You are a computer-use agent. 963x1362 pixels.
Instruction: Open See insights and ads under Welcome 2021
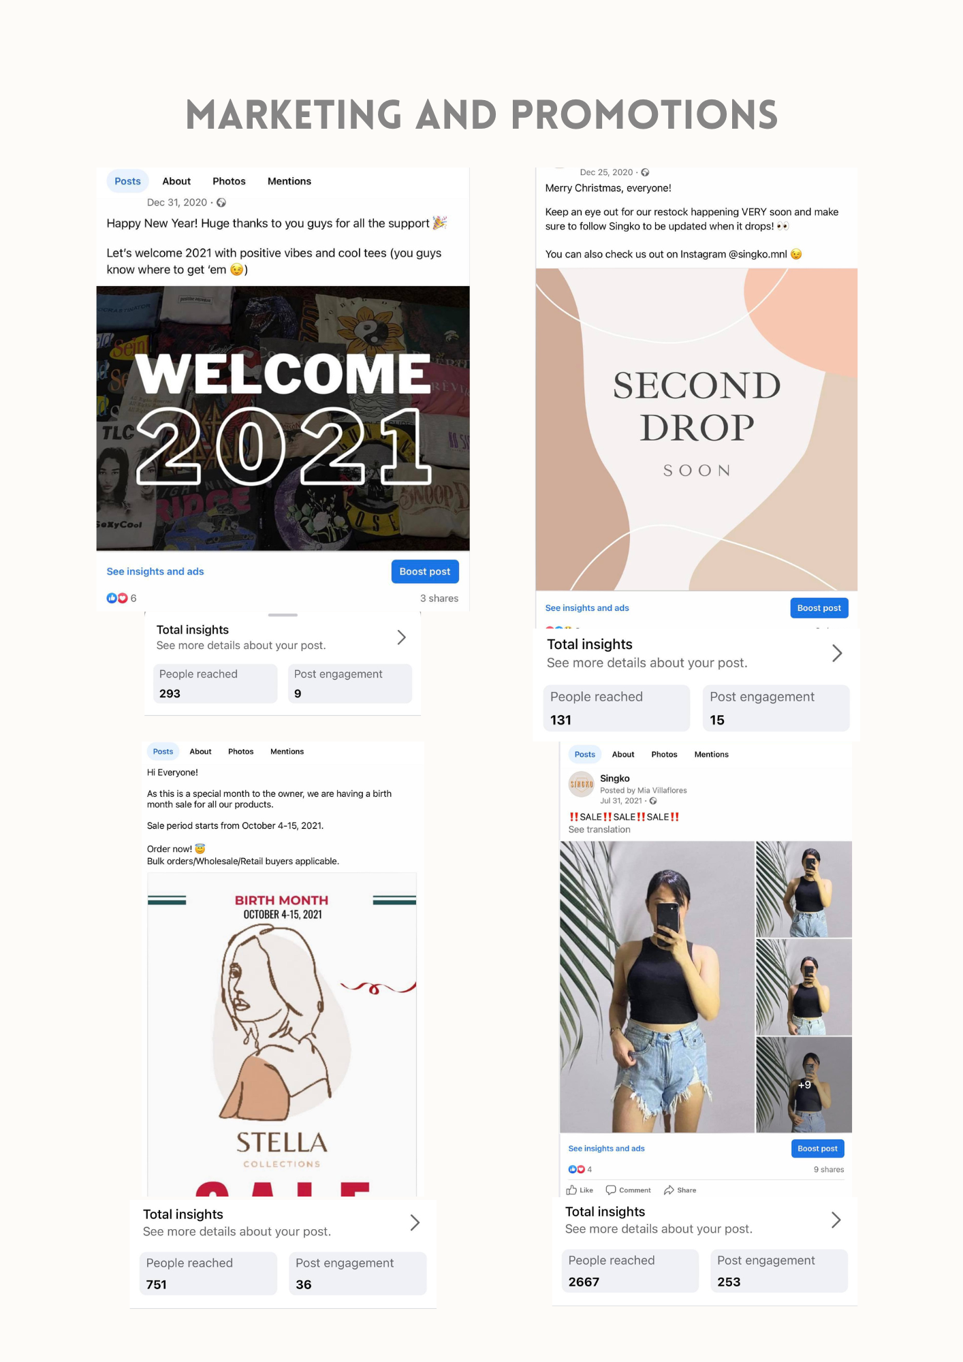[155, 571]
